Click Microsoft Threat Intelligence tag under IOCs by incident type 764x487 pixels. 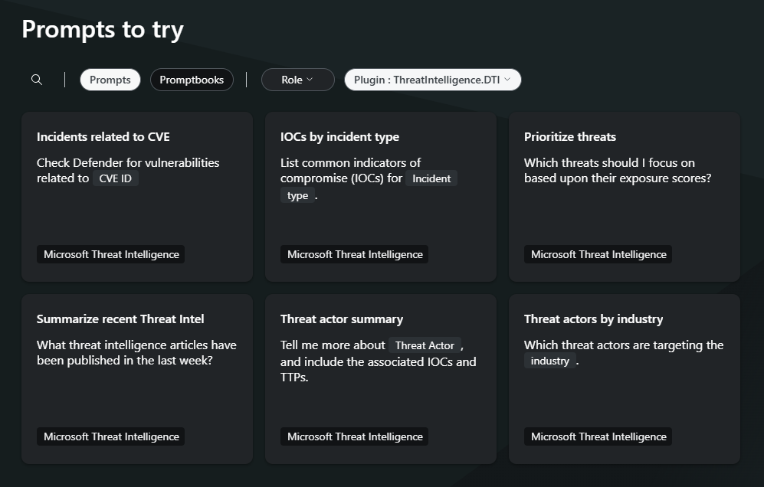(x=354, y=254)
